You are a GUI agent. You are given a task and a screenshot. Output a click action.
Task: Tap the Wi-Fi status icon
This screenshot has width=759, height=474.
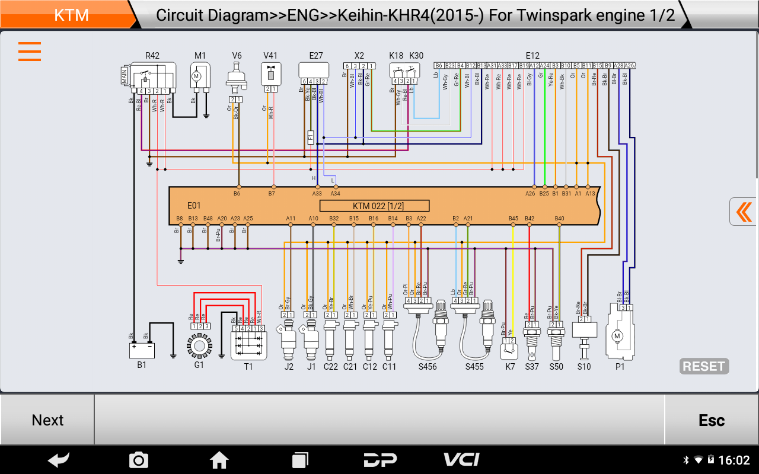tap(699, 460)
